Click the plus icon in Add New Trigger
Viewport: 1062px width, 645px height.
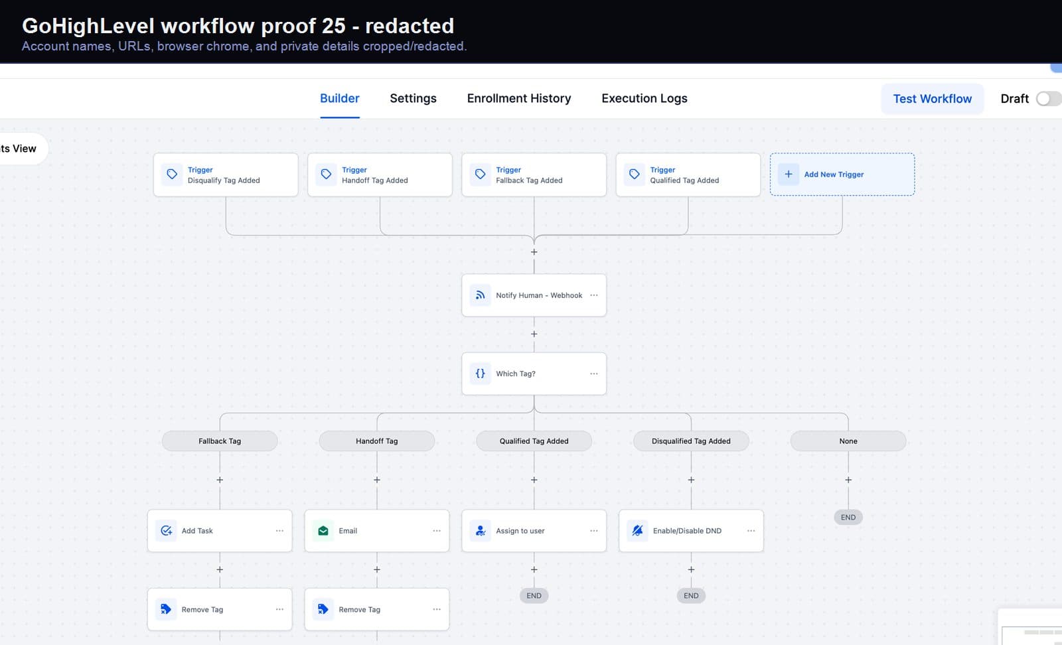[789, 174]
